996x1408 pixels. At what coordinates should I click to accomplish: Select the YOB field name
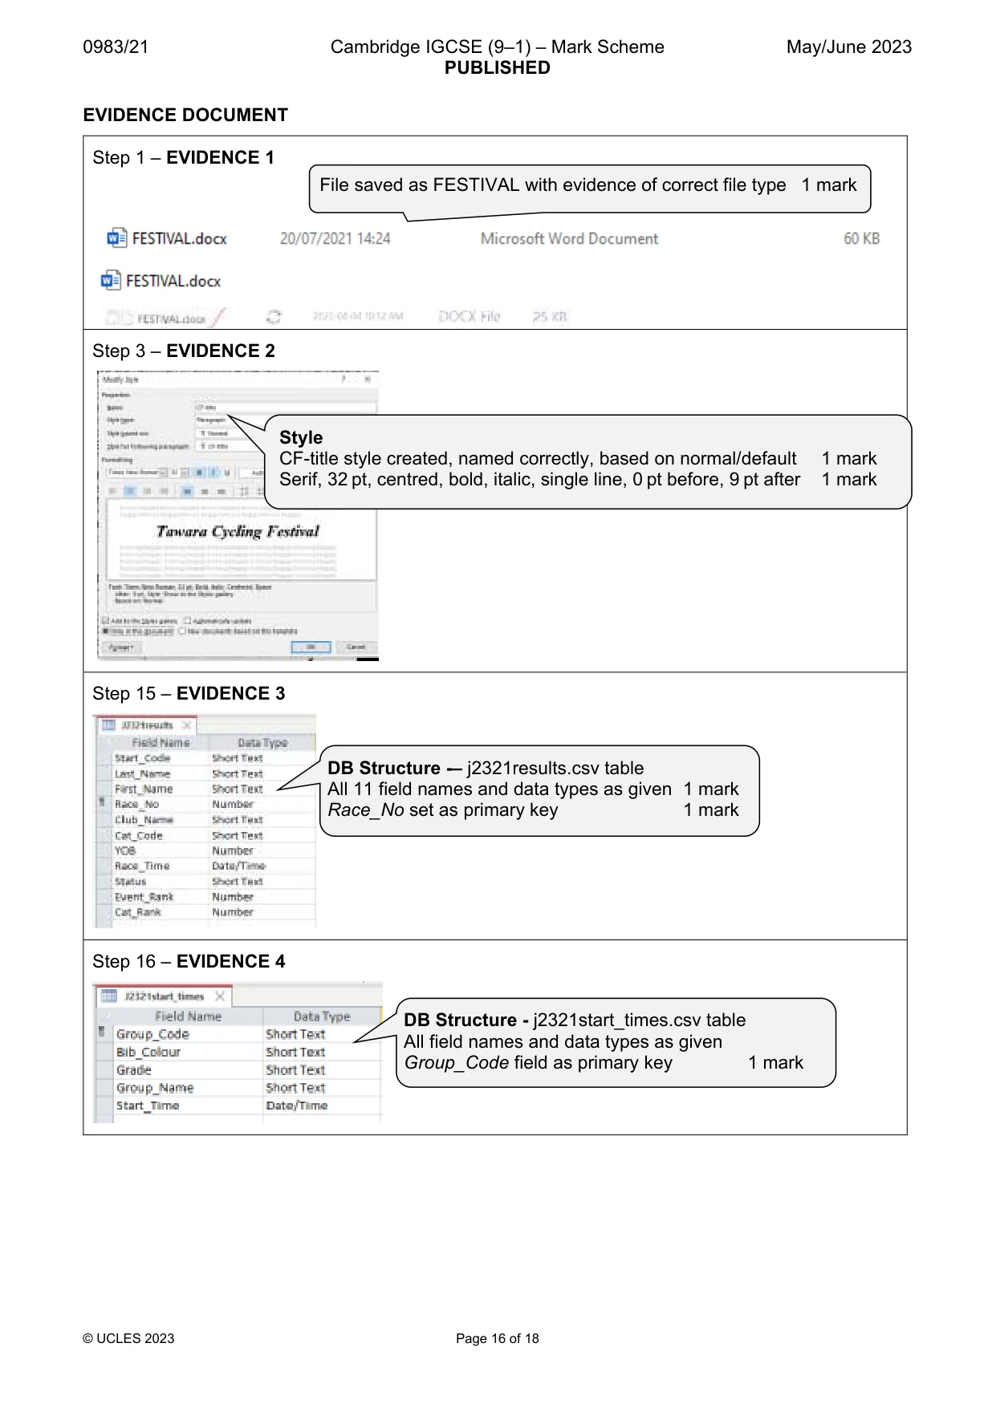pos(125,850)
